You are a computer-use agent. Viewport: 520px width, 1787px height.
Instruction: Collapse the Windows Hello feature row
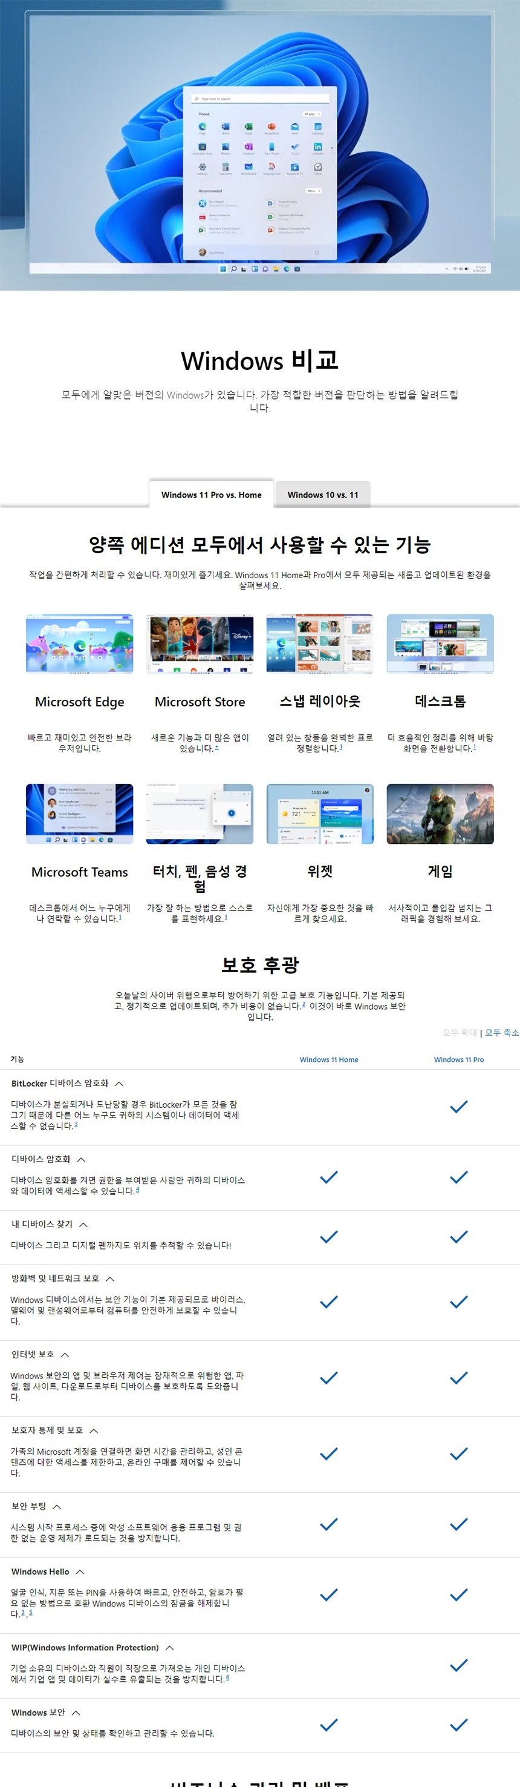(80, 1572)
